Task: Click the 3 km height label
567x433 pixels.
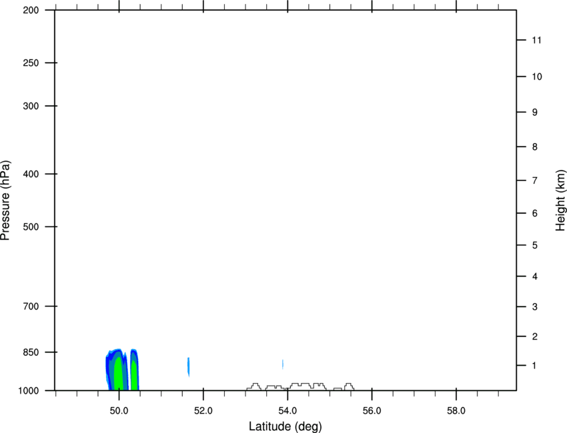Action: click(x=535, y=306)
